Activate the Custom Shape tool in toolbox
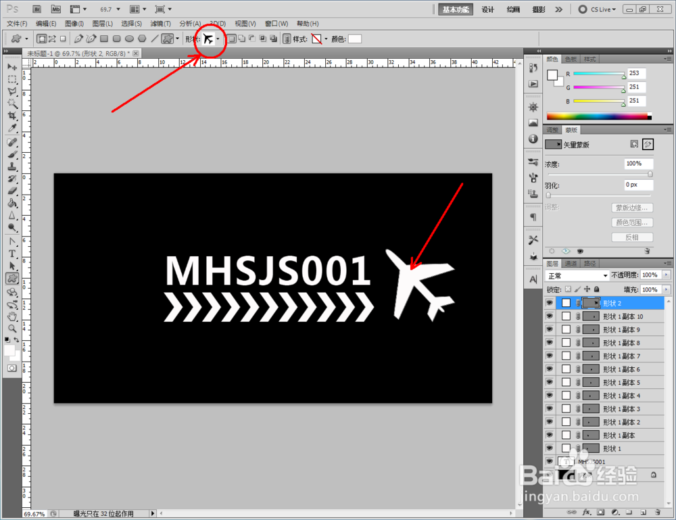The image size is (676, 520). (x=12, y=279)
